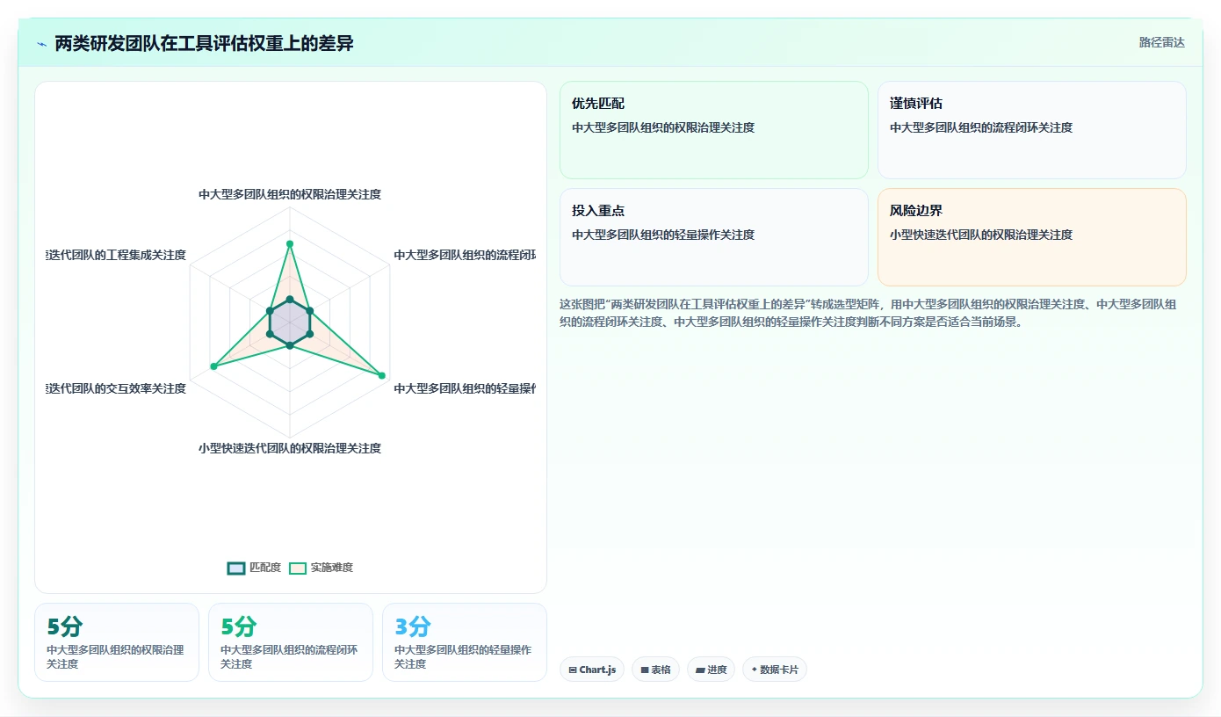Image resolution: width=1221 pixels, height=717 pixels.
Task: Open the 优先匹配 card
Action: pos(713,130)
